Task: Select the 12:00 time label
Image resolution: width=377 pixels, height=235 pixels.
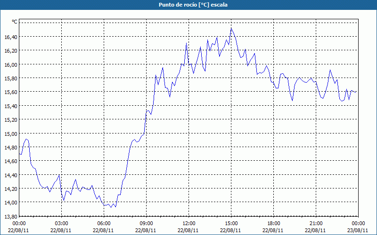Action: (x=189, y=224)
